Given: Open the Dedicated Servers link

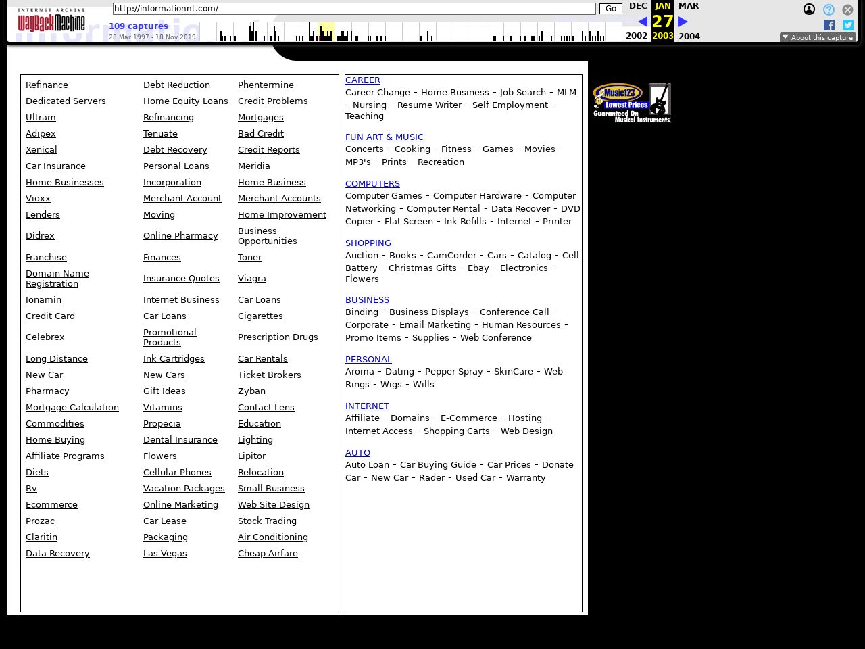Looking at the screenshot, I should pos(66,101).
